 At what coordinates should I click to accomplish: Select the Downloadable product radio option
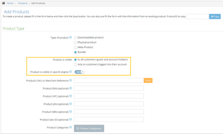click(75, 38)
